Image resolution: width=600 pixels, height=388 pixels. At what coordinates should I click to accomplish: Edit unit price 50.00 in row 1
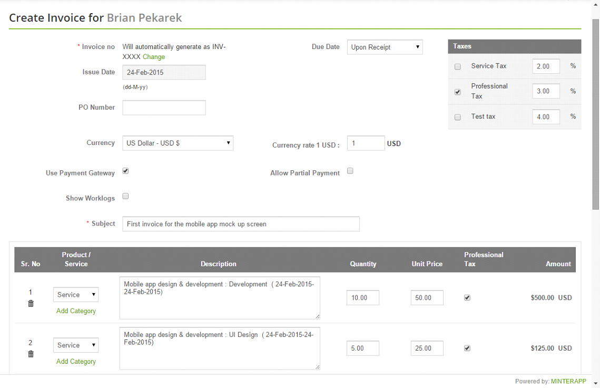click(427, 298)
